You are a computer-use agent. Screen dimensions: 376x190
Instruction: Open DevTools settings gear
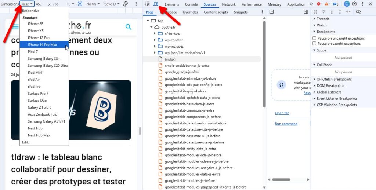pos(354,4)
